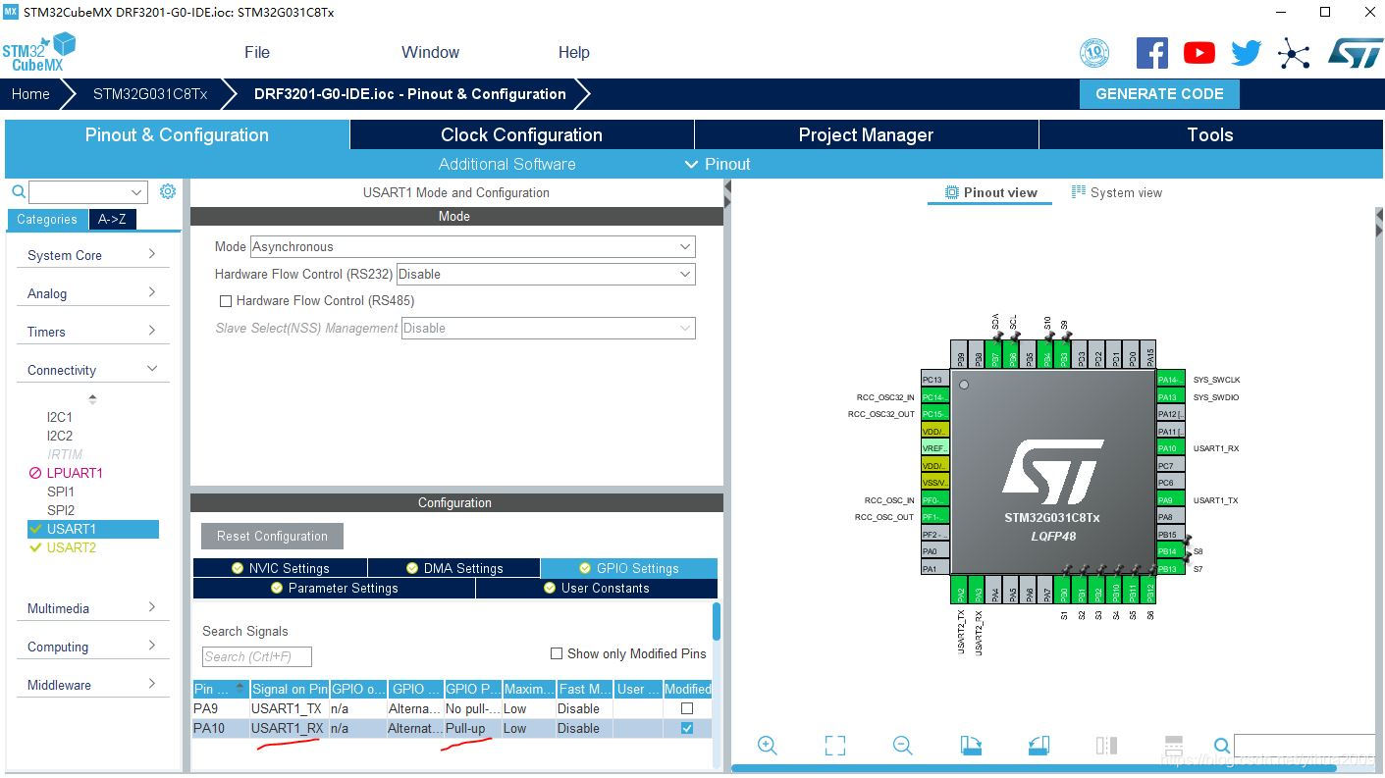Toggle Modified checkbox for PA9 row
The image size is (1385, 778).
(687, 708)
